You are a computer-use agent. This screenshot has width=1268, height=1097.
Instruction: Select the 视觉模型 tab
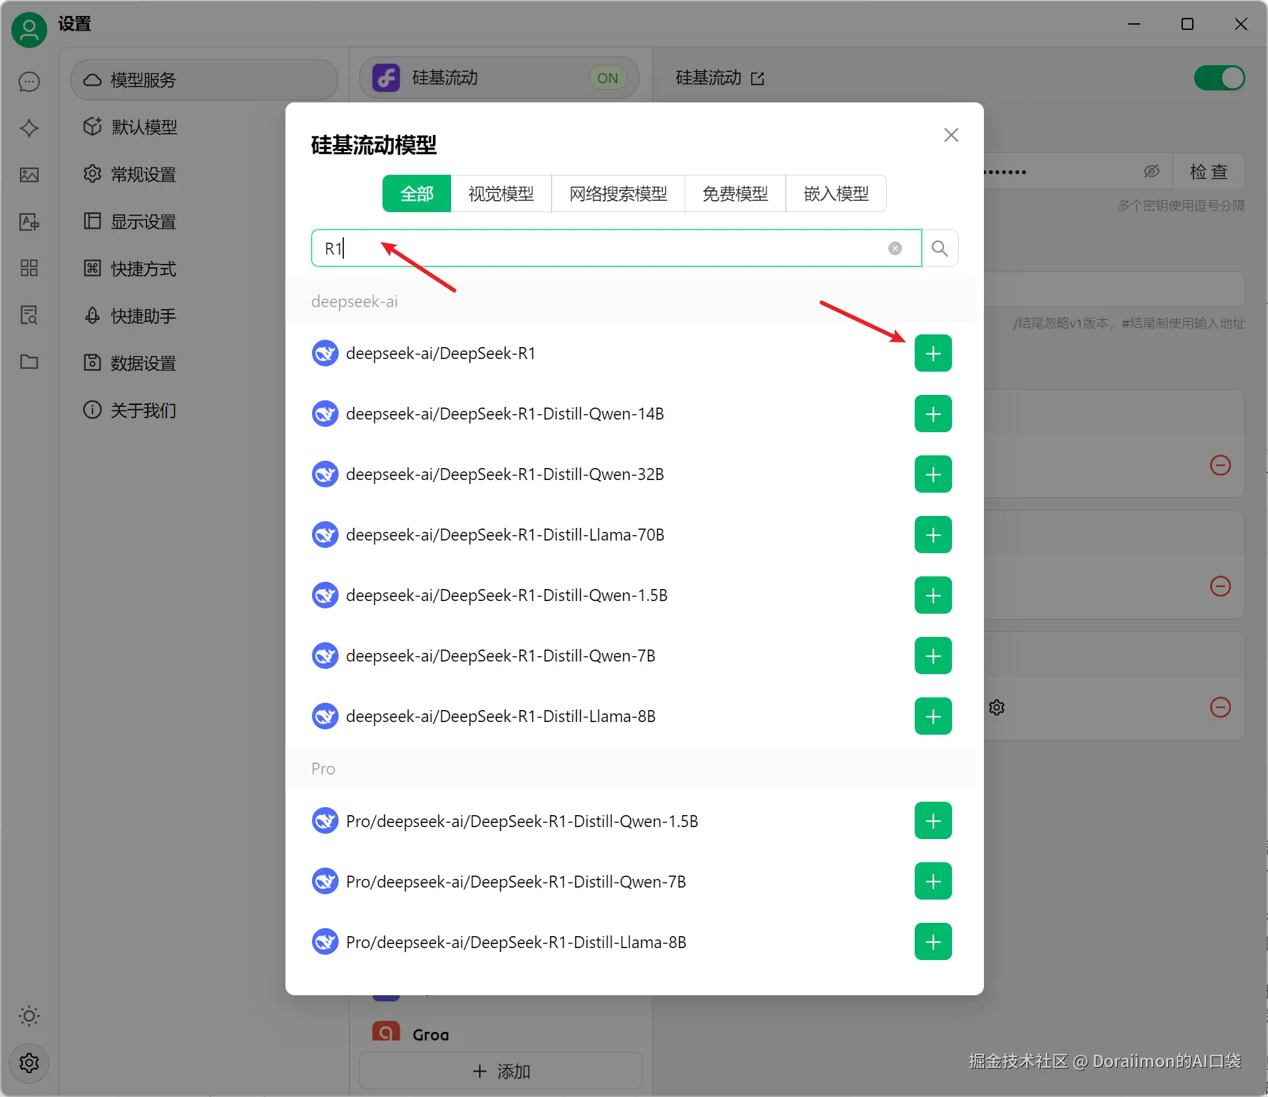tap(501, 193)
